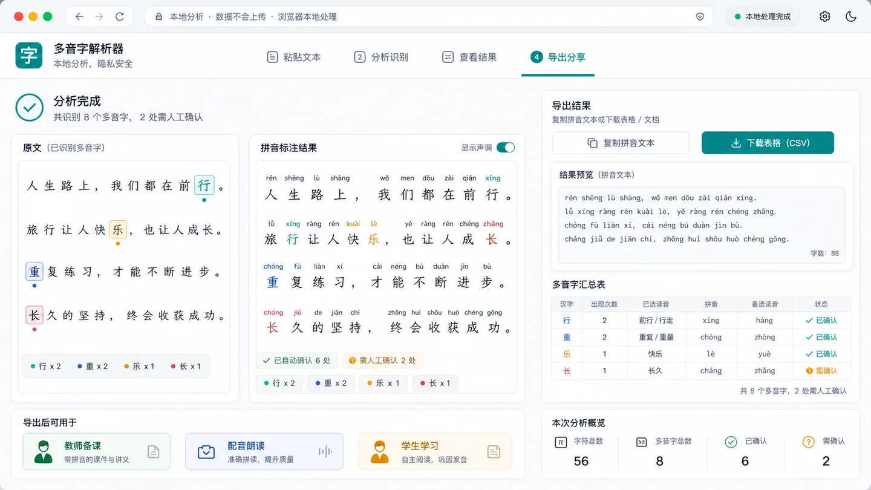Click alternate reading zhòng in the table
The image size is (871, 490).
pos(765,338)
